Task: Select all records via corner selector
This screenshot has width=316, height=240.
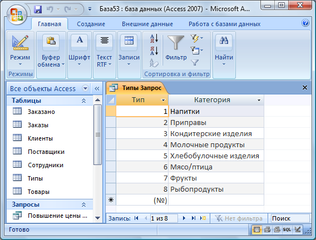Action: (x=111, y=100)
